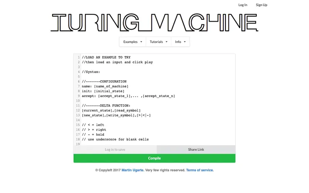The image size is (309, 193).
Task: Open the Martin Ugarte link
Action: [x=132, y=170]
